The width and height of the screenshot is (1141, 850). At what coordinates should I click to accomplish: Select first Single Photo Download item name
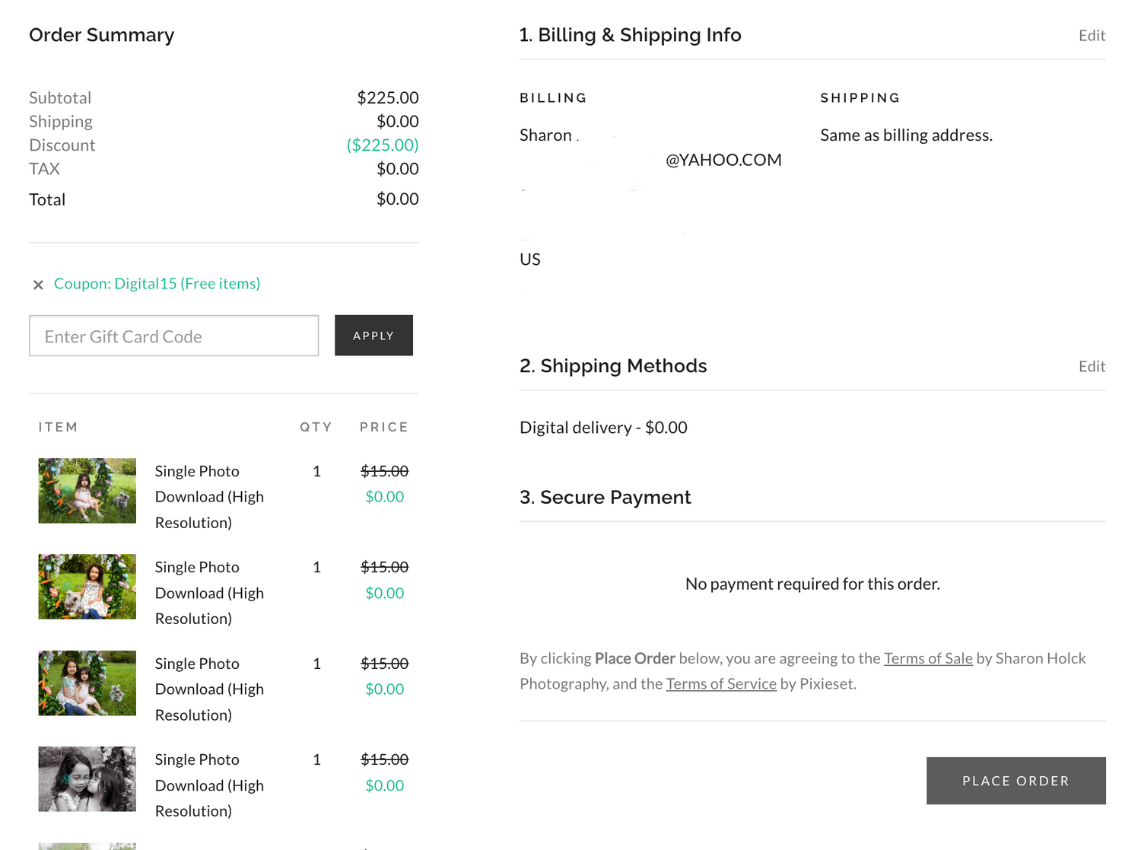pyautogui.click(x=209, y=497)
